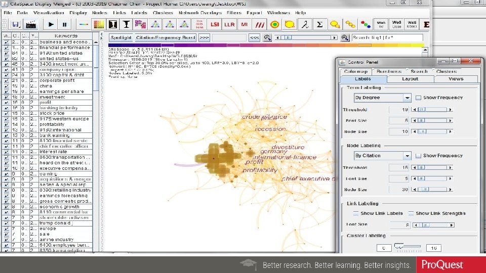
Task: Click the Spotlight button
Action: [x=121, y=38]
